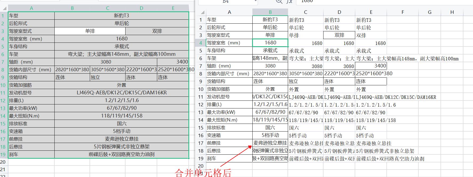Select column A header in the gray-shaded sheet
Viewport: 473px width, 177px height.
click(31, 8)
